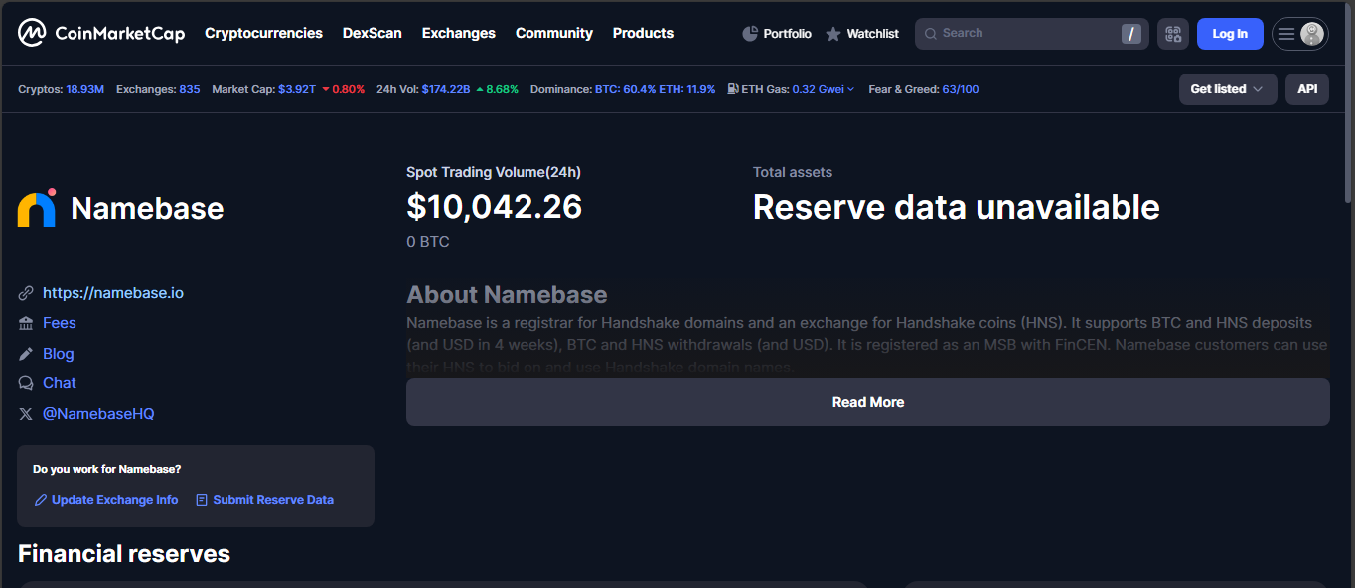1355x588 pixels.
Task: Click the BTC: 60.4% ETH: 11.9% dominance value
Action: tap(656, 89)
